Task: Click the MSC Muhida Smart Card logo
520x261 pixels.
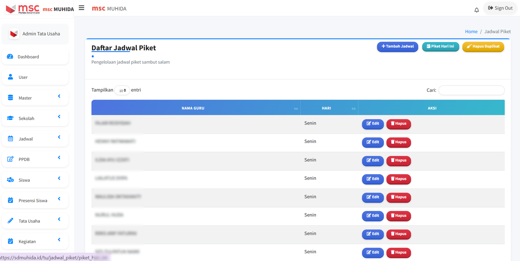Action: coord(23,9)
